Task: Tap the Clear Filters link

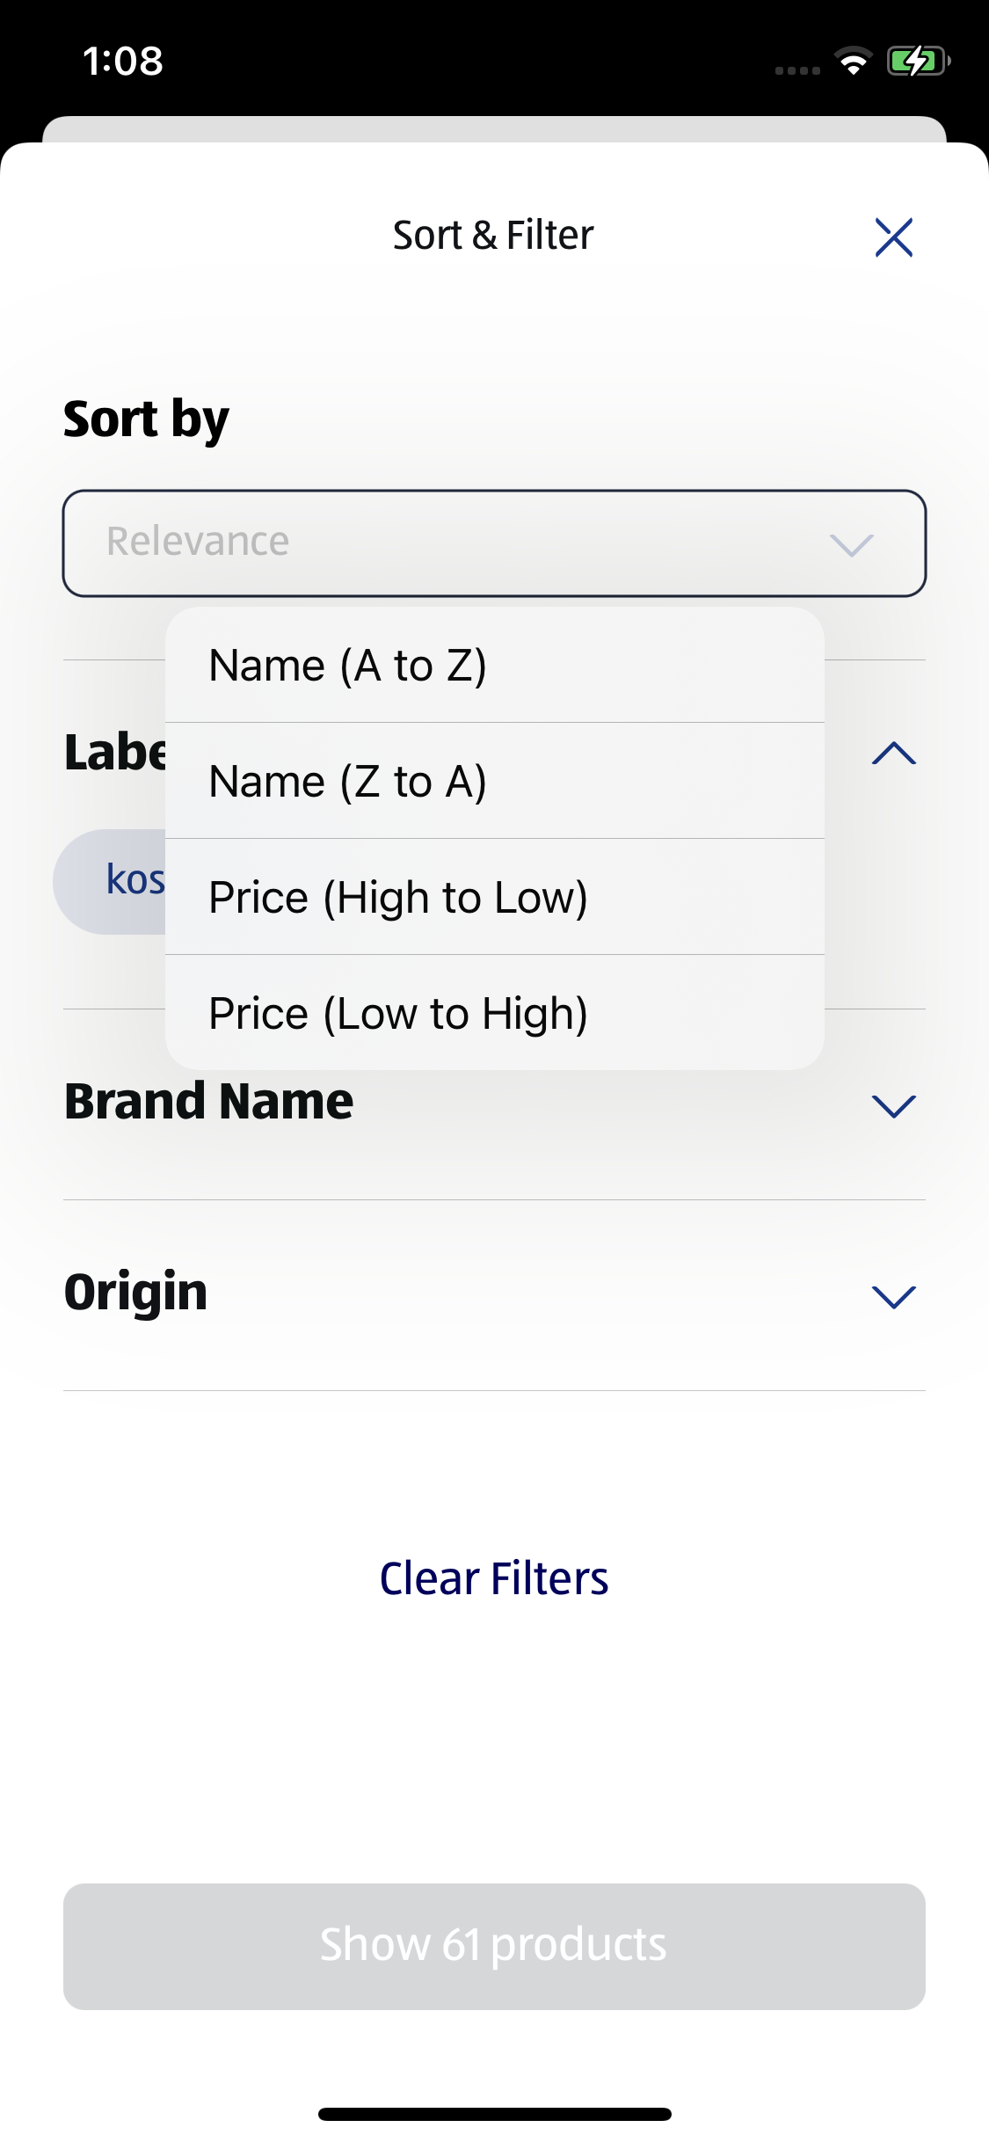Action: [494, 1578]
